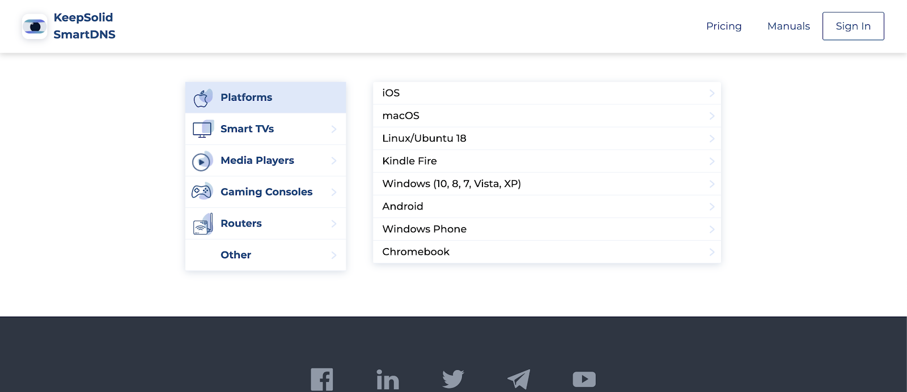This screenshot has height=392, width=907.
Task: Click the chevron in Kindle Fire row
Action: 711,161
